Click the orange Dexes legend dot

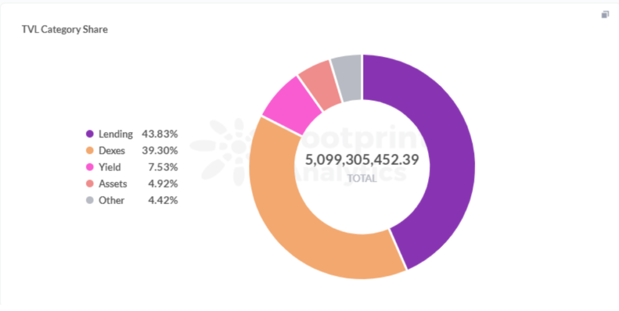coord(90,150)
